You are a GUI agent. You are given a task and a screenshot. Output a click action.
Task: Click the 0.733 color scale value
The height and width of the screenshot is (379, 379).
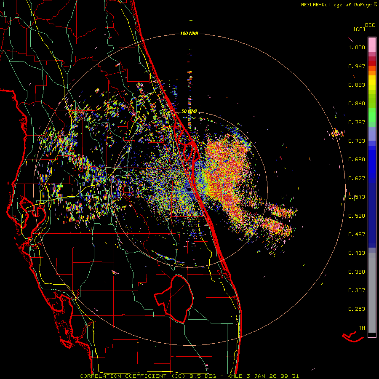(357, 141)
